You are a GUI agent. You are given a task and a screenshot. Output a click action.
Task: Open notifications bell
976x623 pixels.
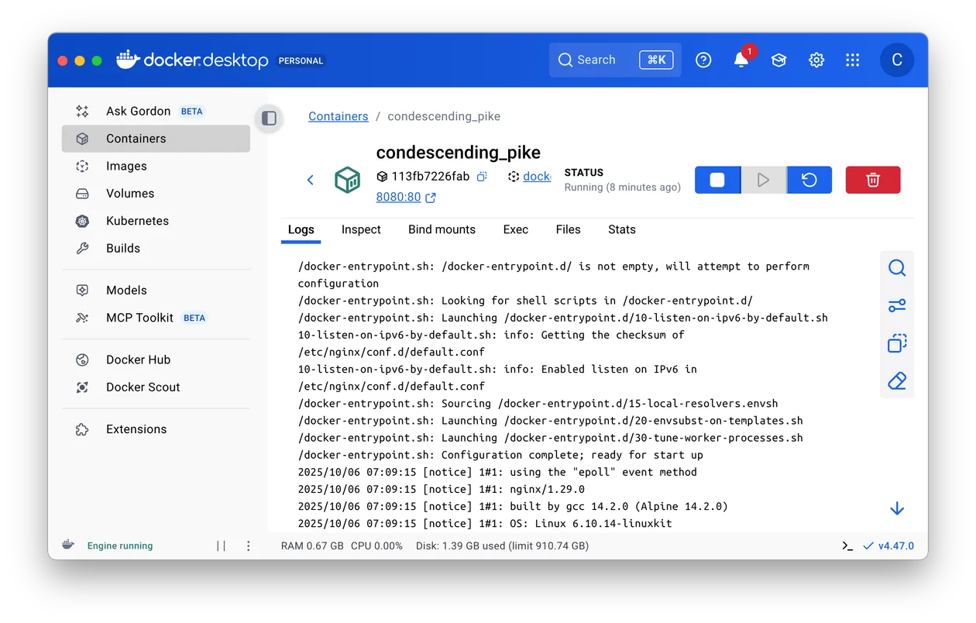click(x=741, y=60)
